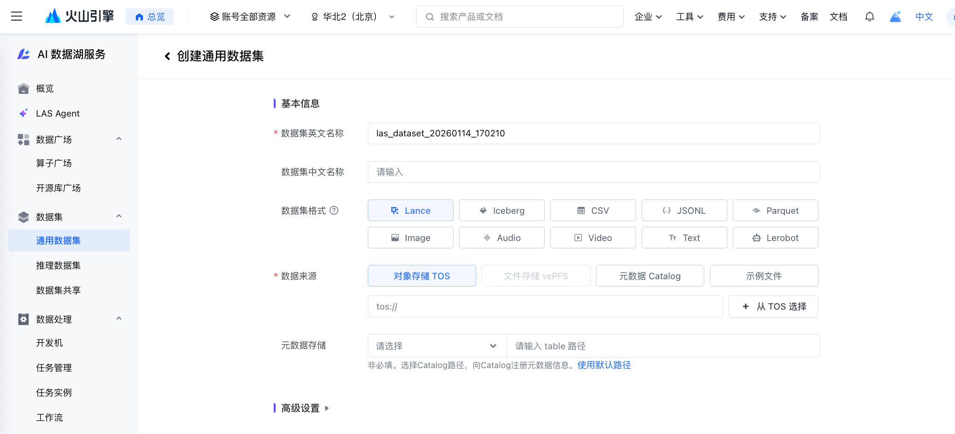Click the help icon next to 数据集格式

pos(334,211)
